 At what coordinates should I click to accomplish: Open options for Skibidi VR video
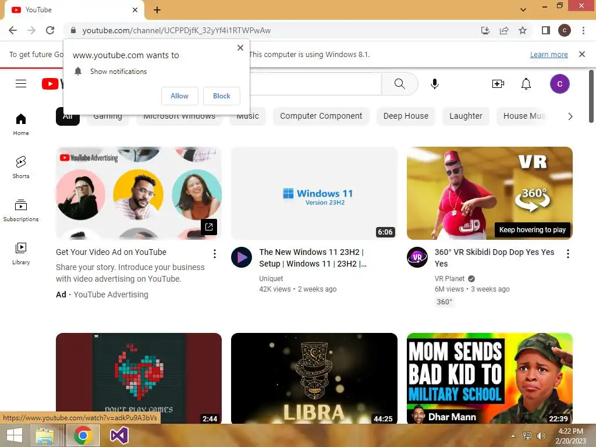pyautogui.click(x=568, y=254)
